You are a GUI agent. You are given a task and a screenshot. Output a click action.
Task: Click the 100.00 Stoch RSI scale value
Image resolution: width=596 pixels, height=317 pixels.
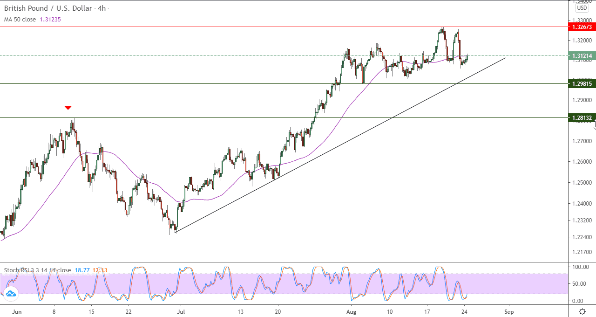(580, 267)
